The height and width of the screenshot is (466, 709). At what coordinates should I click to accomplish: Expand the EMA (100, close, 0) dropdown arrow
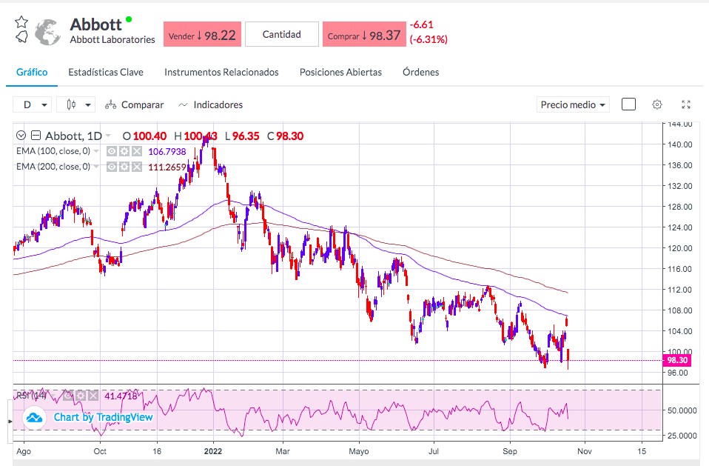[x=96, y=151]
